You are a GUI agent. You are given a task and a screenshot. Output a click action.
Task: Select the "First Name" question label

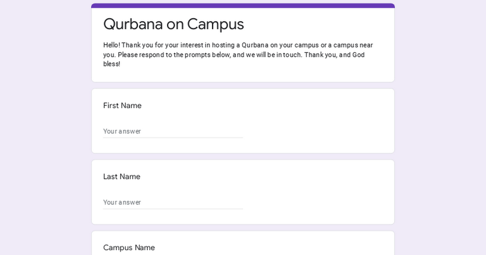click(x=122, y=106)
